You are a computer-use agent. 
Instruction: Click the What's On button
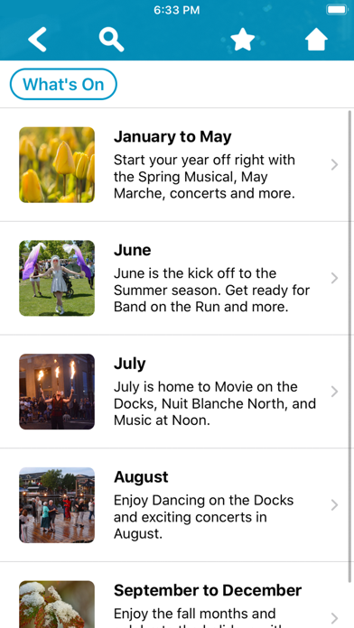63,84
